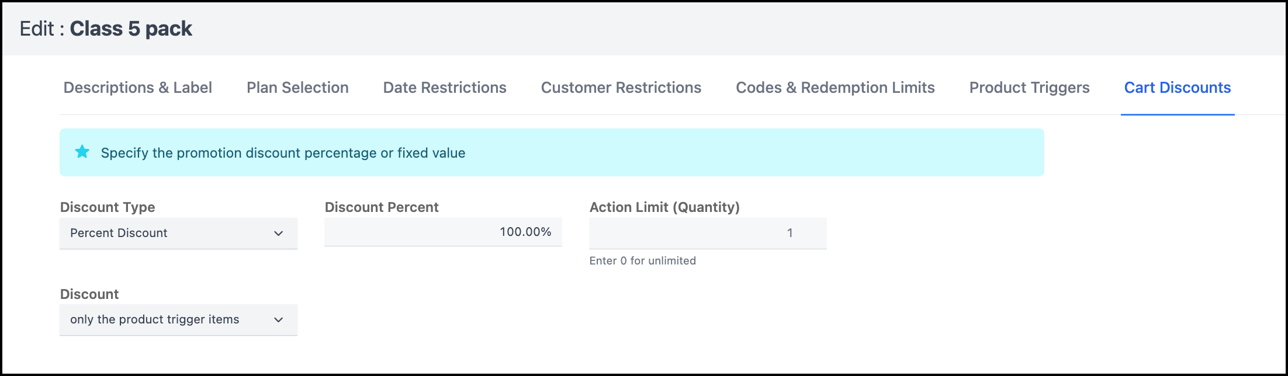The image size is (1288, 376).
Task: Select the Cart Discounts tab
Action: [x=1178, y=88]
